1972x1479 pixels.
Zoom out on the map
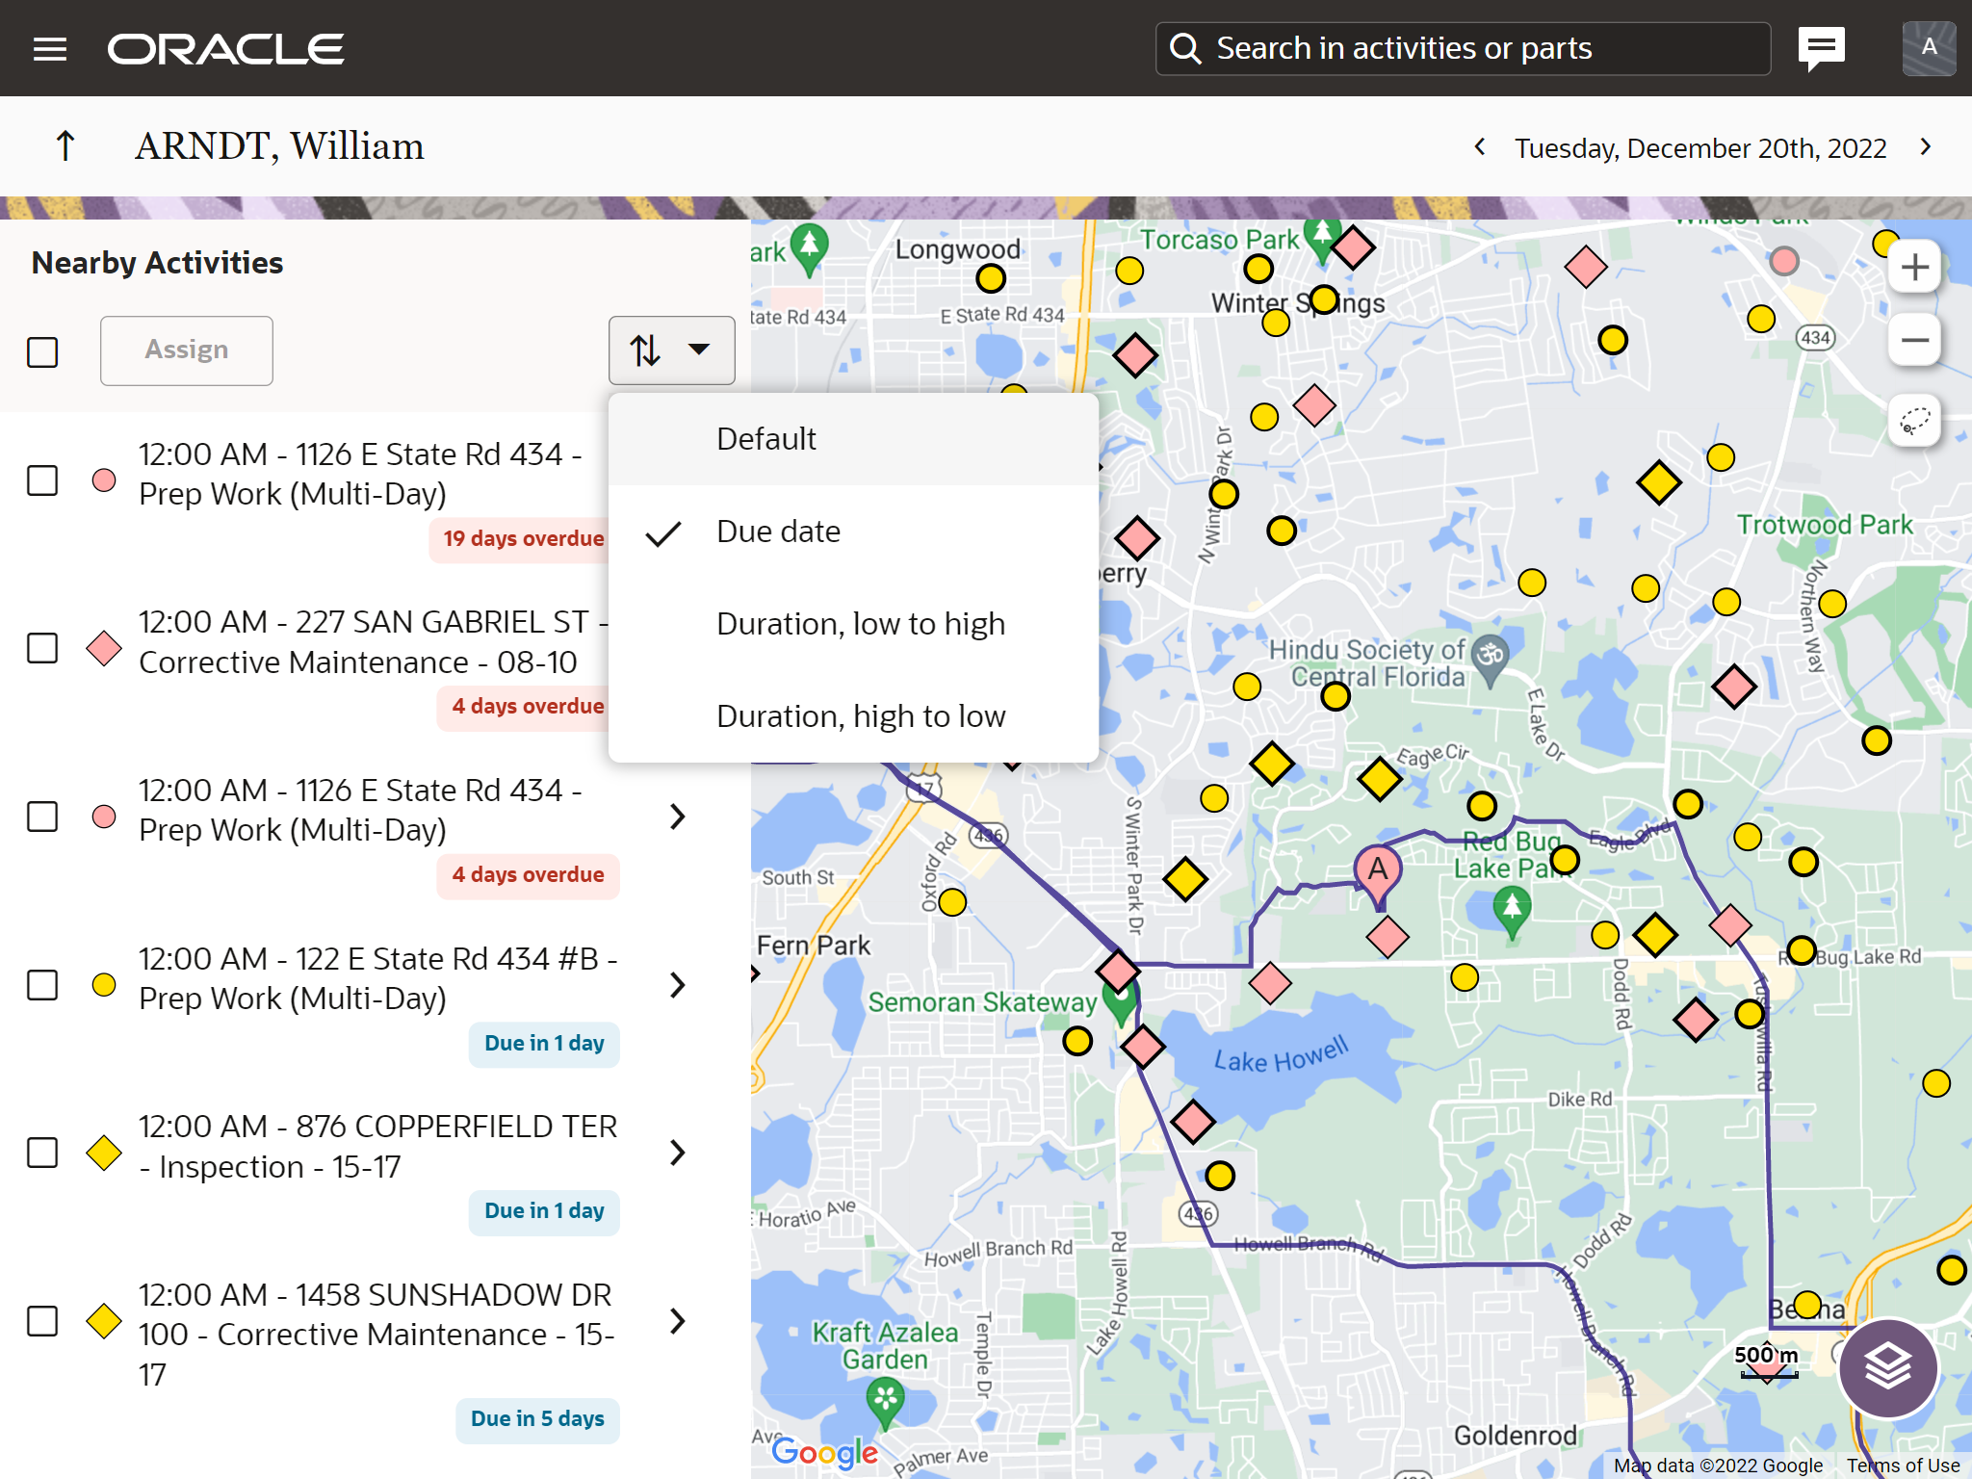pos(1914,340)
